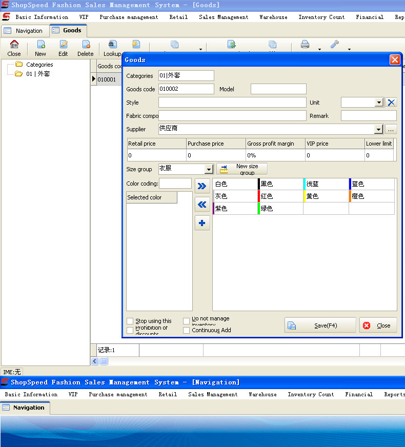Screen dimensions: 405x447
Task: Click the Close home icon in the toolbar
Action: 14,45
